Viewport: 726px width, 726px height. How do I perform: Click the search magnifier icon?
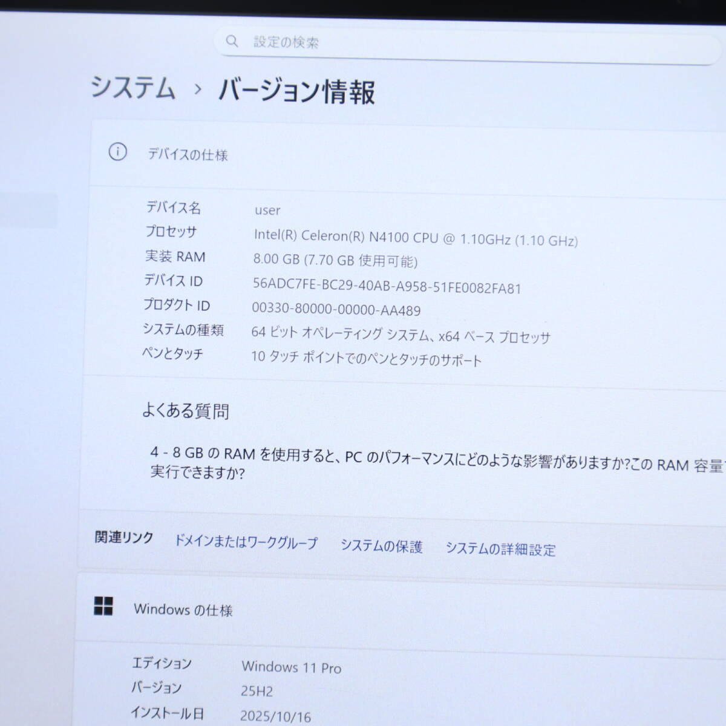pyautogui.click(x=232, y=41)
